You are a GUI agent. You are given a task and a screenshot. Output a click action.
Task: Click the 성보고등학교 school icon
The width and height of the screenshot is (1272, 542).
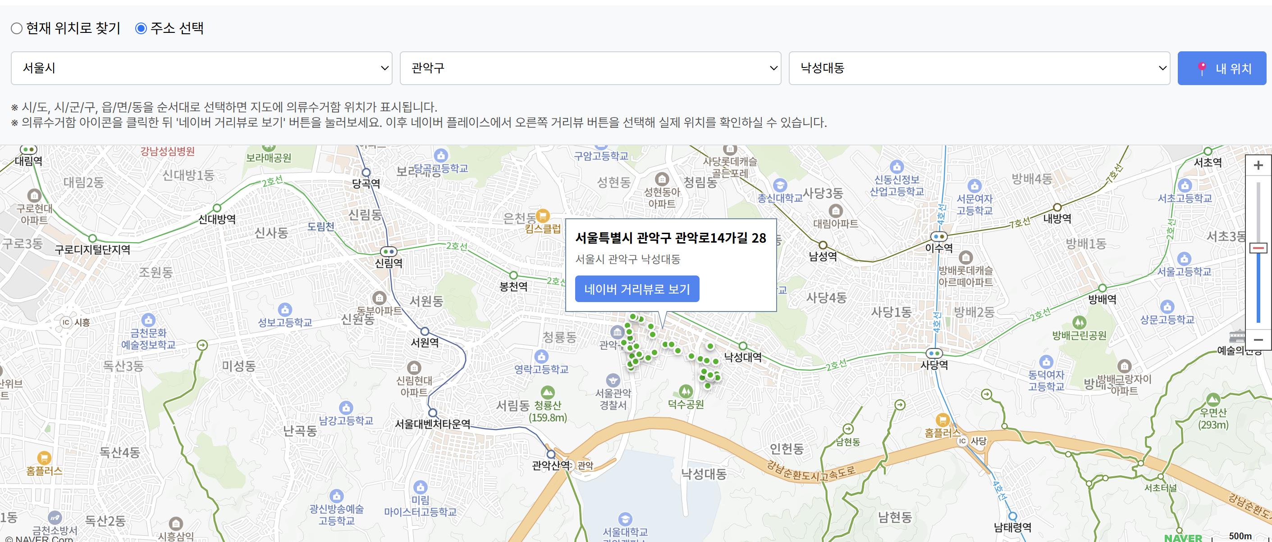point(285,310)
